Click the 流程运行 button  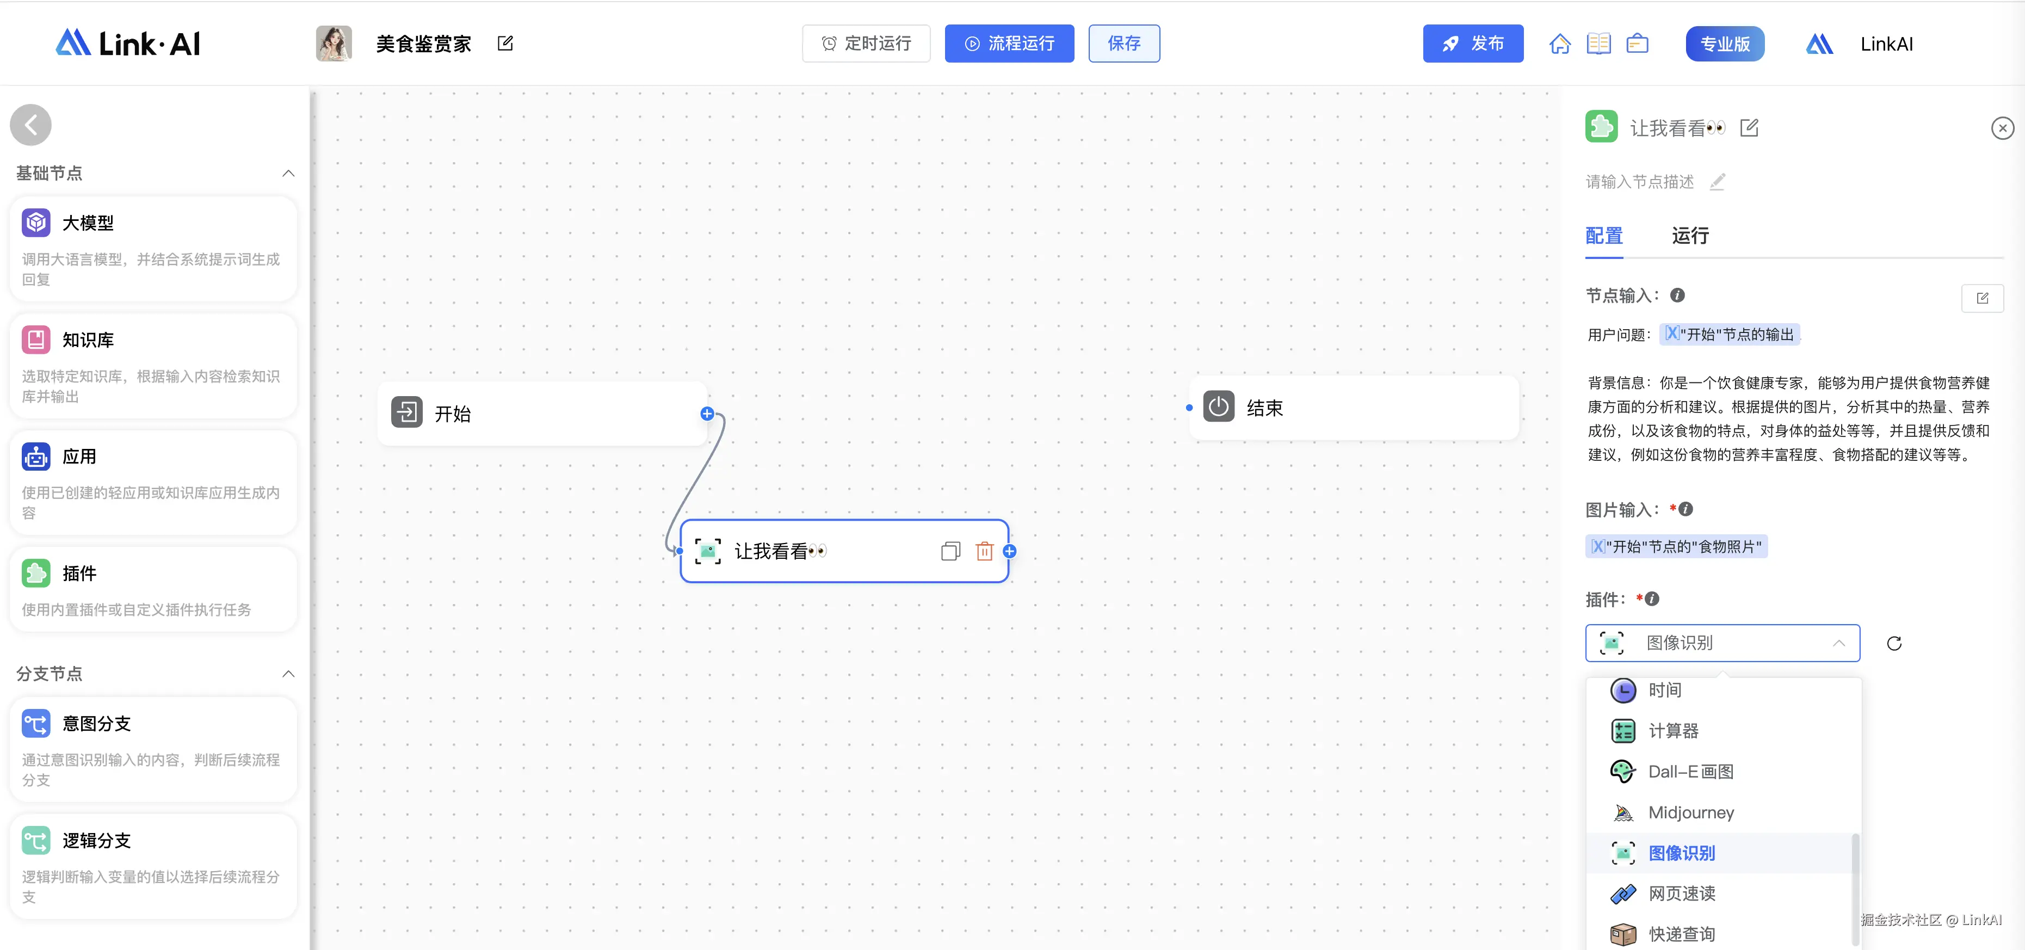click(1009, 44)
